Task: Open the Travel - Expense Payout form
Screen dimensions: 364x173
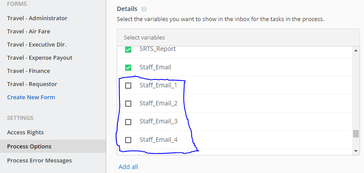Action: coord(40,58)
